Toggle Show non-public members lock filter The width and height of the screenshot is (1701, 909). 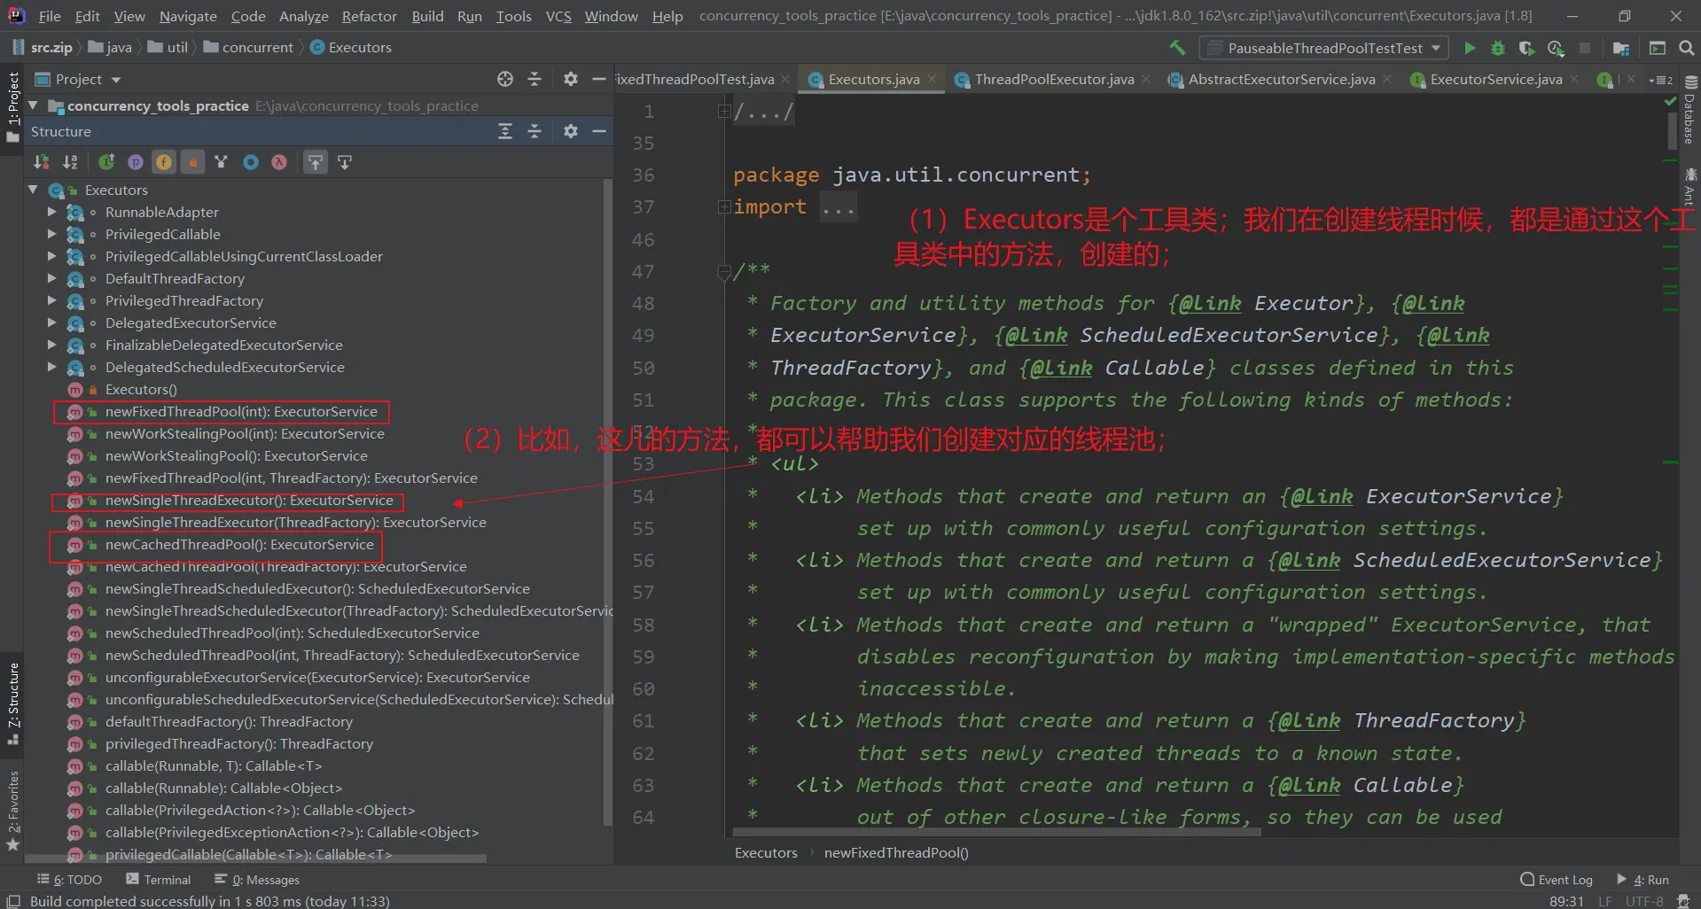192,162
